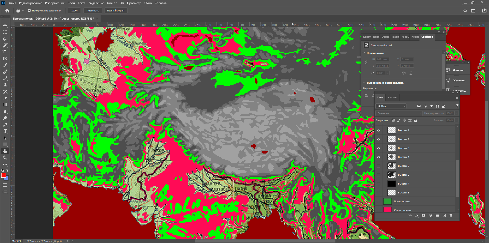Image resolution: width=489 pixels, height=243 pixels.
Task: Click the Подогнать button
Action: coord(93,11)
